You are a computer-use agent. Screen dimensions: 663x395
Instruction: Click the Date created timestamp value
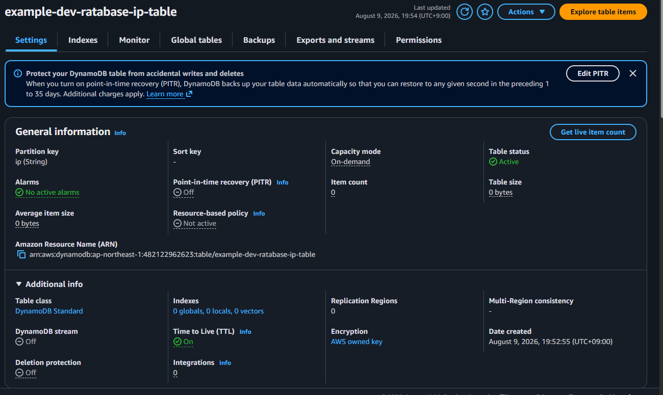[551, 341]
